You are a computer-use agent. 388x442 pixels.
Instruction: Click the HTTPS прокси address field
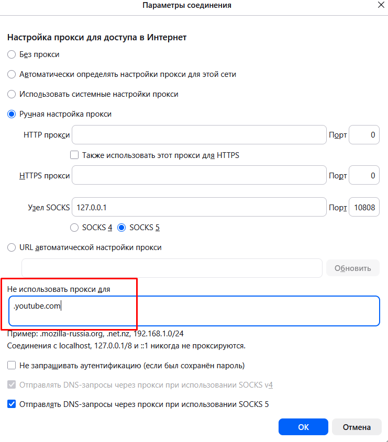[199, 175]
